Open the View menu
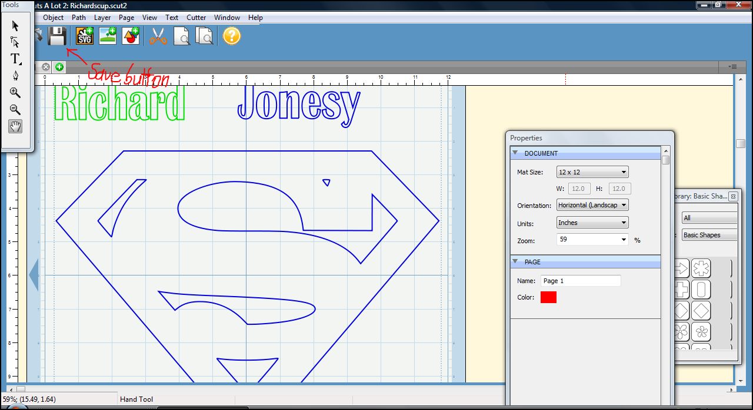753x410 pixels. coord(150,18)
